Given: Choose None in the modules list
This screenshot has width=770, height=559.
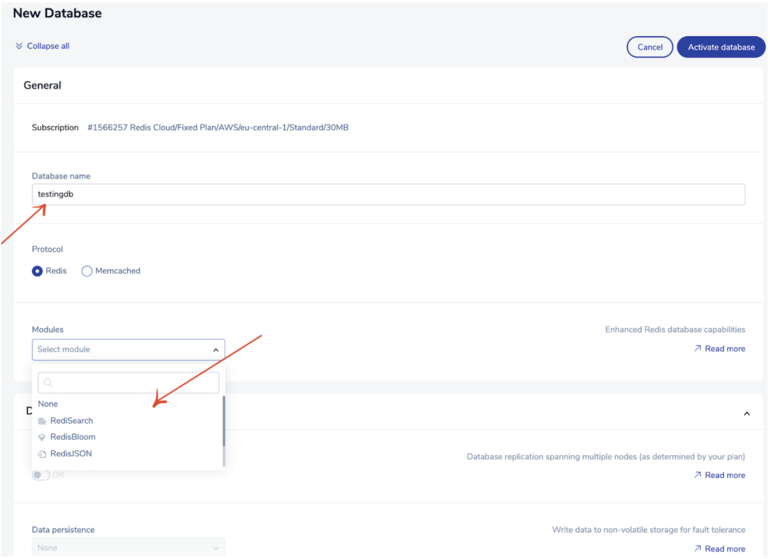Looking at the screenshot, I should coord(48,404).
